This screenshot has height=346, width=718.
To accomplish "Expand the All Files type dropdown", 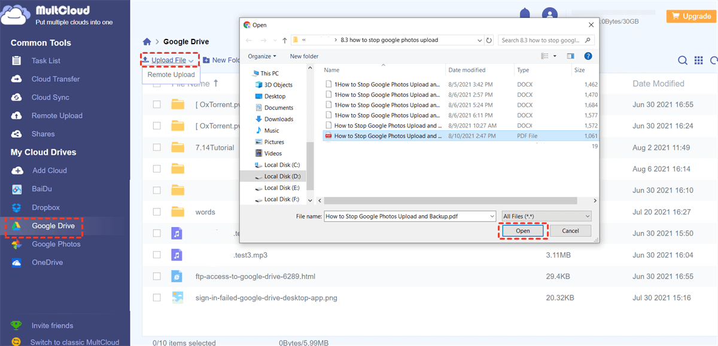I will 547,216.
